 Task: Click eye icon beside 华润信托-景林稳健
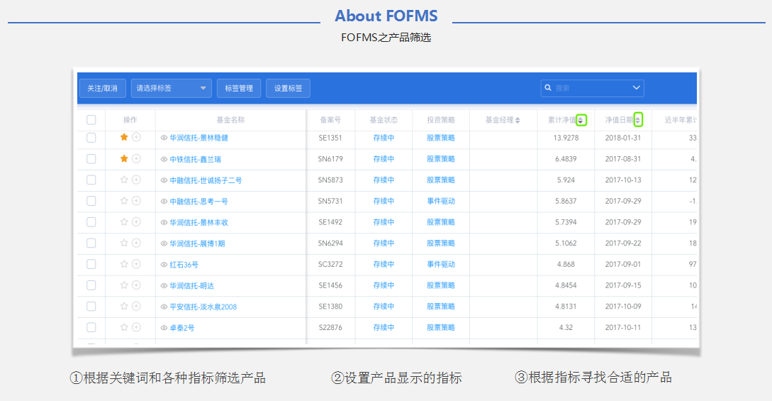point(164,138)
